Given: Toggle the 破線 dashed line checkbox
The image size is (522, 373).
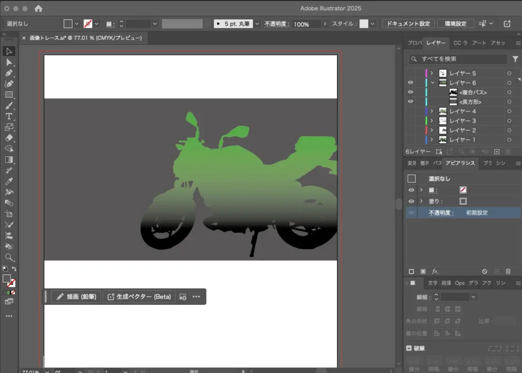Looking at the screenshot, I should coord(409,348).
